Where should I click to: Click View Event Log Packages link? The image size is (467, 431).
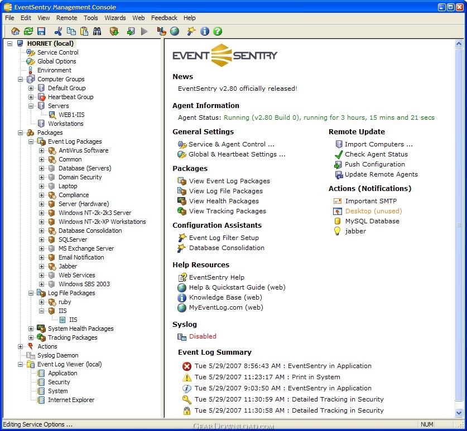[x=230, y=181]
